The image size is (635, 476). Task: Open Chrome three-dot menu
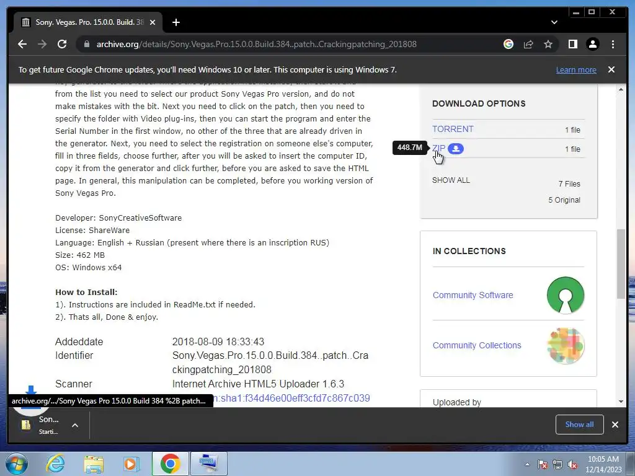pyautogui.click(x=613, y=44)
